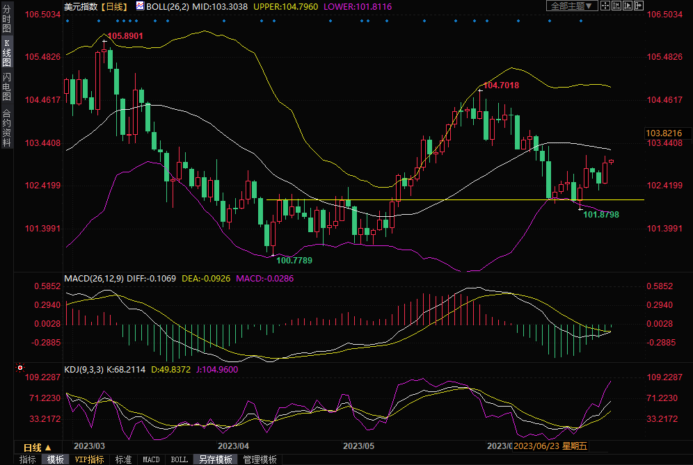Click the crosshair cursor icon in top toolbar
This screenshot has width=693, height=465.
[605, 6]
